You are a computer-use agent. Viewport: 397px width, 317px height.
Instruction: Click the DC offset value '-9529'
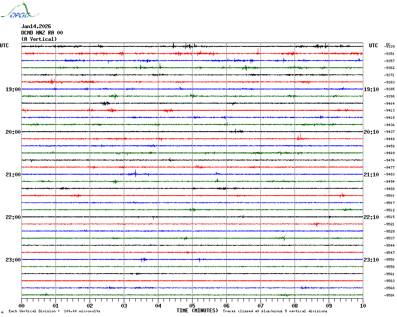coord(389,231)
